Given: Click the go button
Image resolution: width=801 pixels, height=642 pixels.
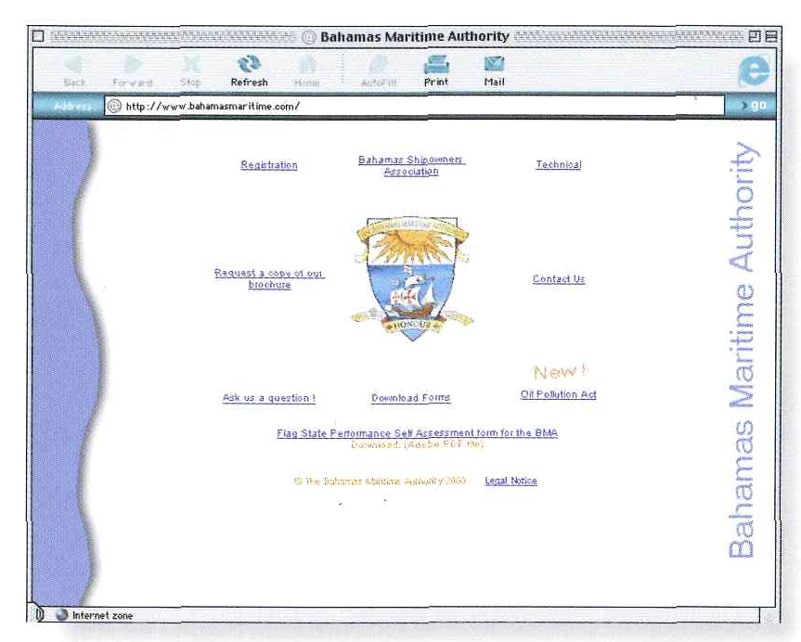Looking at the screenshot, I should (x=754, y=105).
